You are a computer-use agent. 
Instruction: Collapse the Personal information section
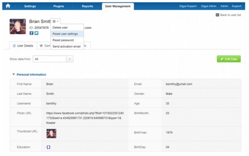[x=14, y=74]
